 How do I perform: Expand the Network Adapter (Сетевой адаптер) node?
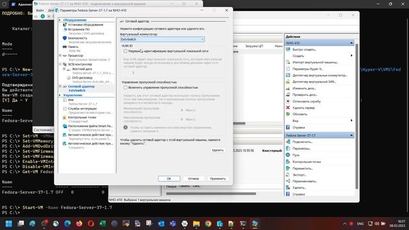(60, 86)
